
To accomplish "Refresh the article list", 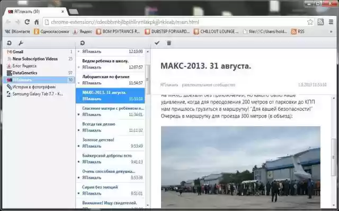I will [x=82, y=43].
